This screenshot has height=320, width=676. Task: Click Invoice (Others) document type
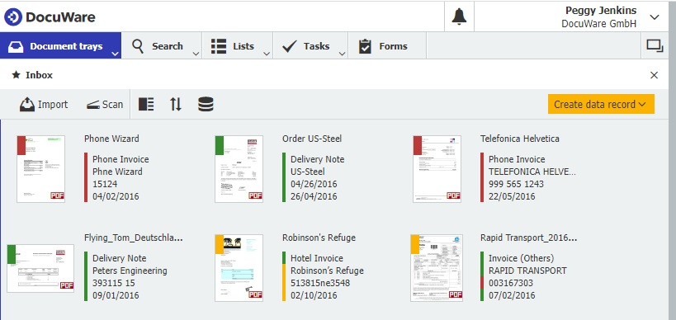(521, 258)
